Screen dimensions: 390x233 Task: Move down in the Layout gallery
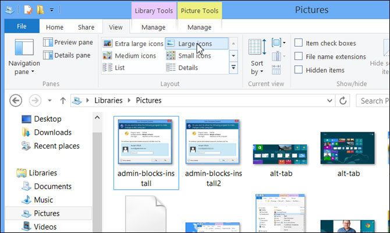tap(233, 55)
